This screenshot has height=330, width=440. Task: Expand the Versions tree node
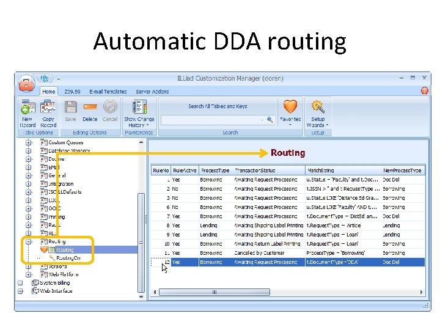(28, 266)
